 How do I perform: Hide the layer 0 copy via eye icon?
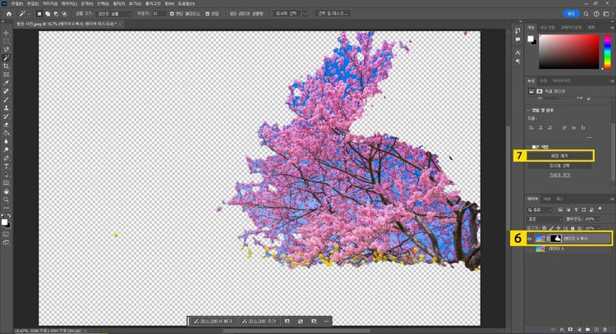pyautogui.click(x=530, y=239)
